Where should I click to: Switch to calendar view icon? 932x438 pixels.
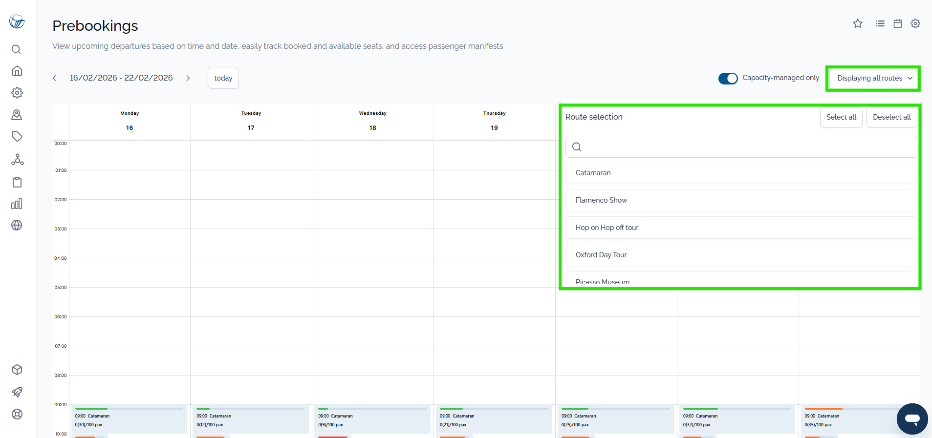pyautogui.click(x=898, y=23)
